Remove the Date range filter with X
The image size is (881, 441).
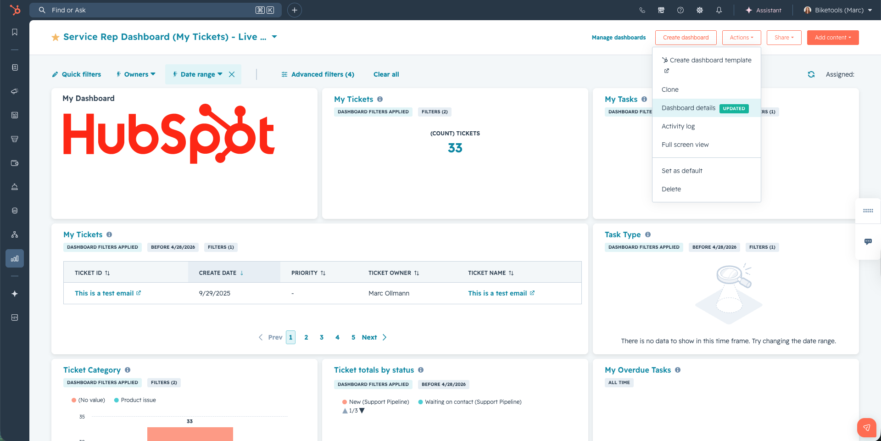(232, 74)
